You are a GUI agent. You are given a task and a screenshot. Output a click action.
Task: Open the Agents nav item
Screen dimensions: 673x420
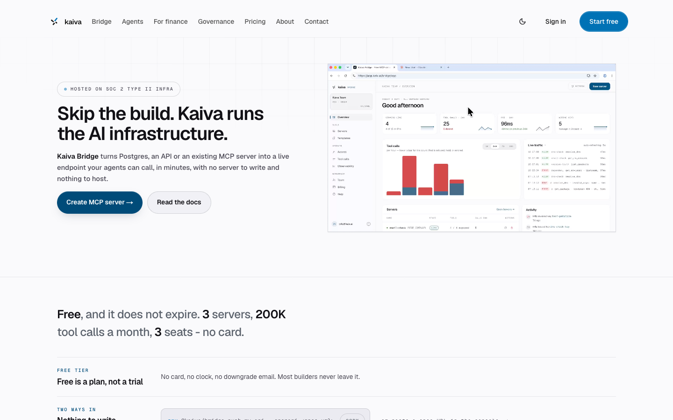[132, 21]
